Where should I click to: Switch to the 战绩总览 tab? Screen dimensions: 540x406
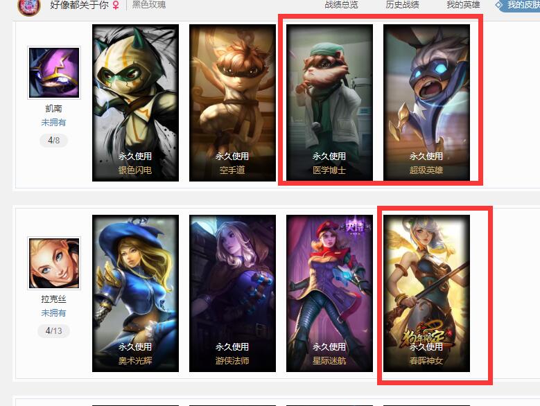pyautogui.click(x=341, y=5)
